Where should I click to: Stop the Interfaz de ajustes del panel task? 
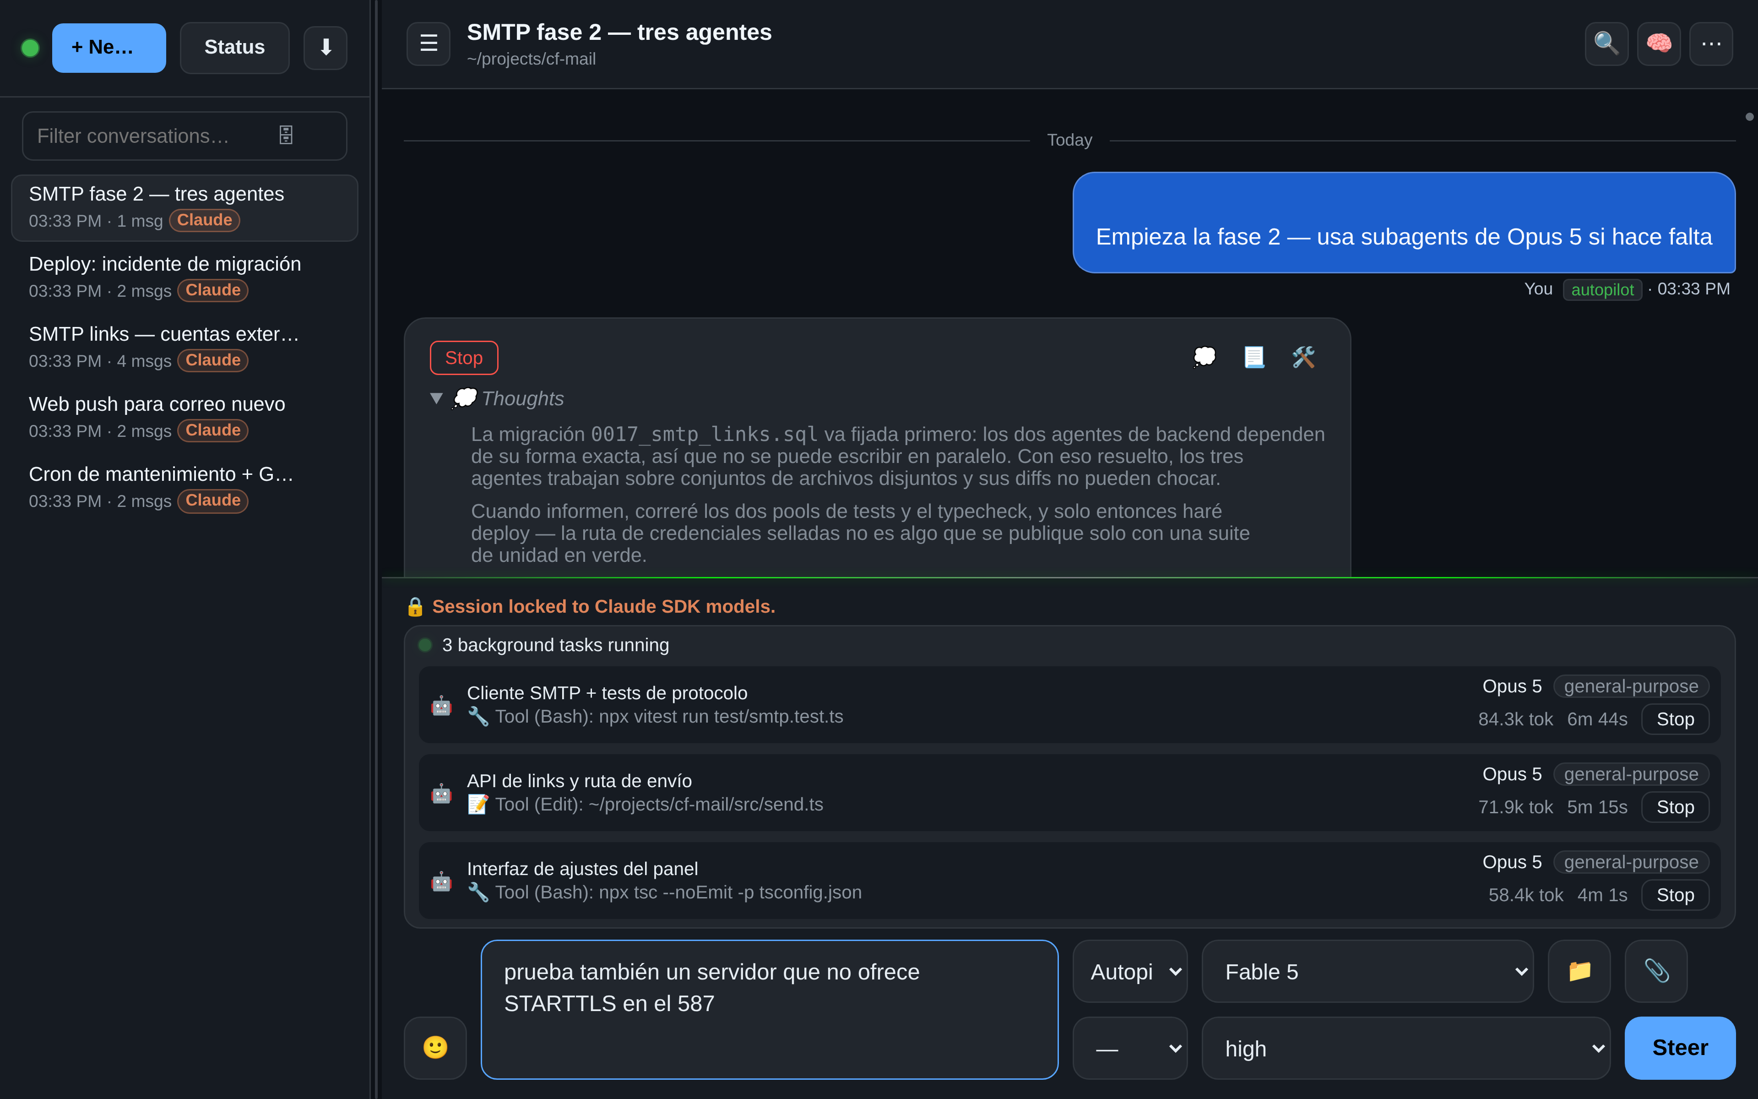[x=1675, y=895]
